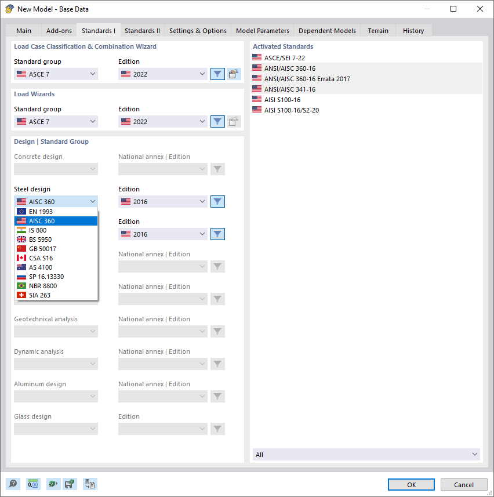
Task: Toggle filter for Load Case Classification edition
Action: click(217, 74)
